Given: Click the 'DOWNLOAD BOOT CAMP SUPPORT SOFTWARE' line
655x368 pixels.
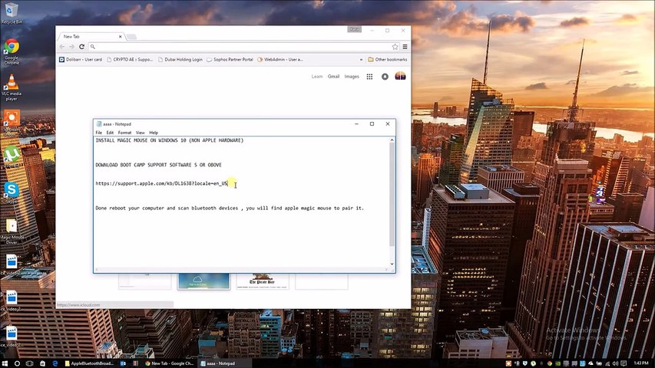Looking at the screenshot, I should (x=158, y=165).
